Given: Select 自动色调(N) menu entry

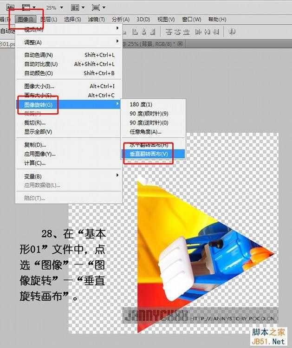Looking at the screenshot, I should click(x=69, y=55).
